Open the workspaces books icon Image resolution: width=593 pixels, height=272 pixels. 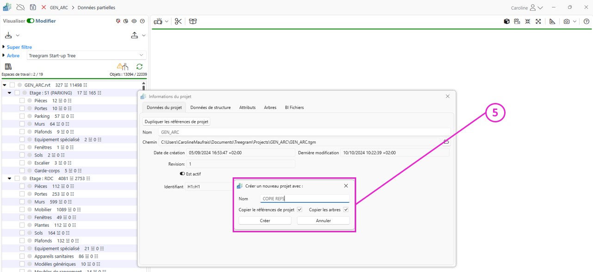click(8, 66)
